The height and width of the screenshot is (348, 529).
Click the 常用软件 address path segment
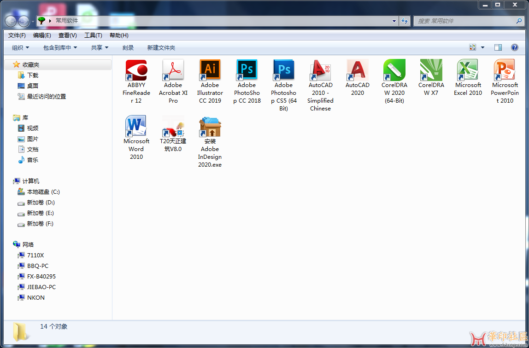(x=67, y=21)
